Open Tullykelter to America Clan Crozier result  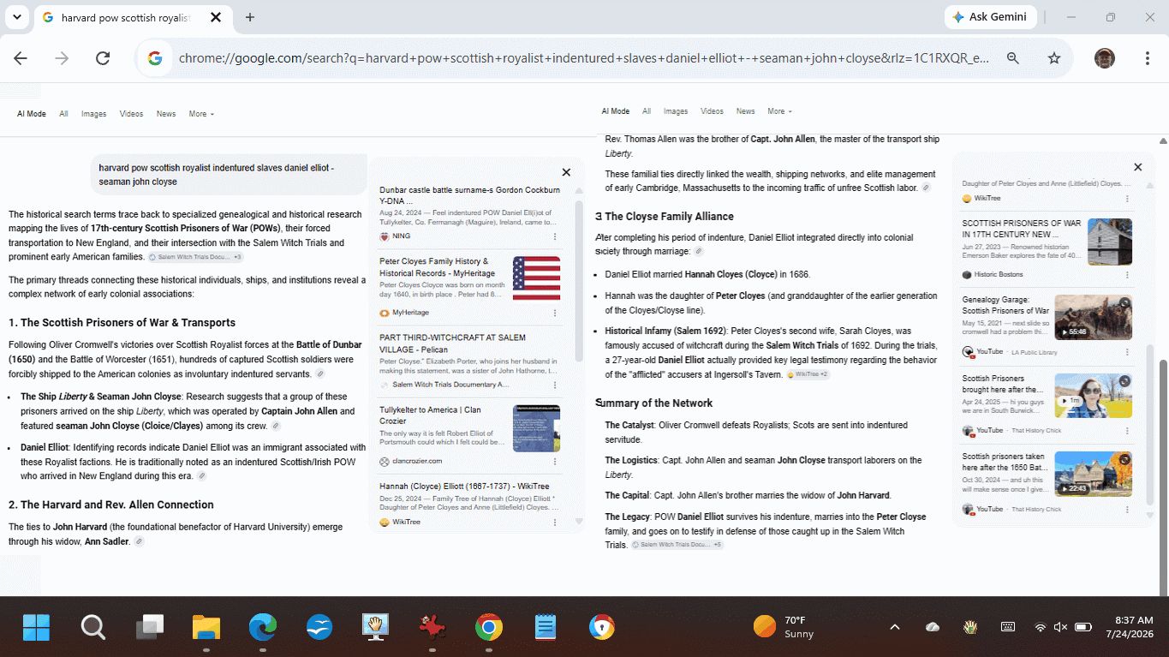(x=431, y=415)
